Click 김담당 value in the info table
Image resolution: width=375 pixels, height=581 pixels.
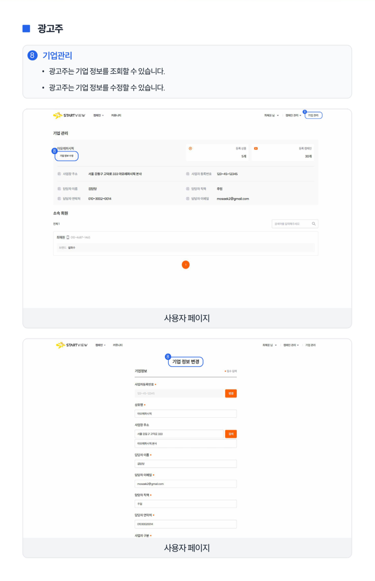pyautogui.click(x=92, y=189)
